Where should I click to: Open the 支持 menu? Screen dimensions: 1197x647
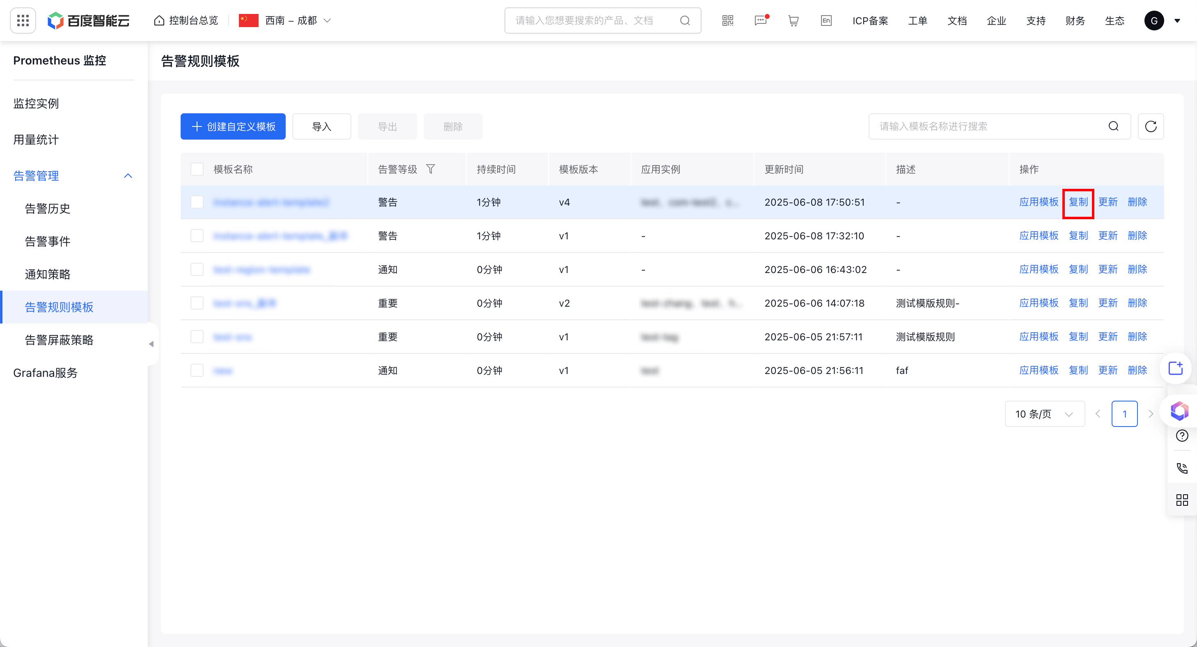point(1036,21)
